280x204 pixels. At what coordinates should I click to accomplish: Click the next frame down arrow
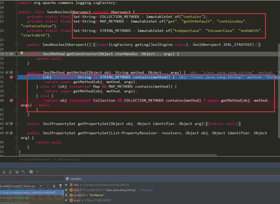(54, 186)
